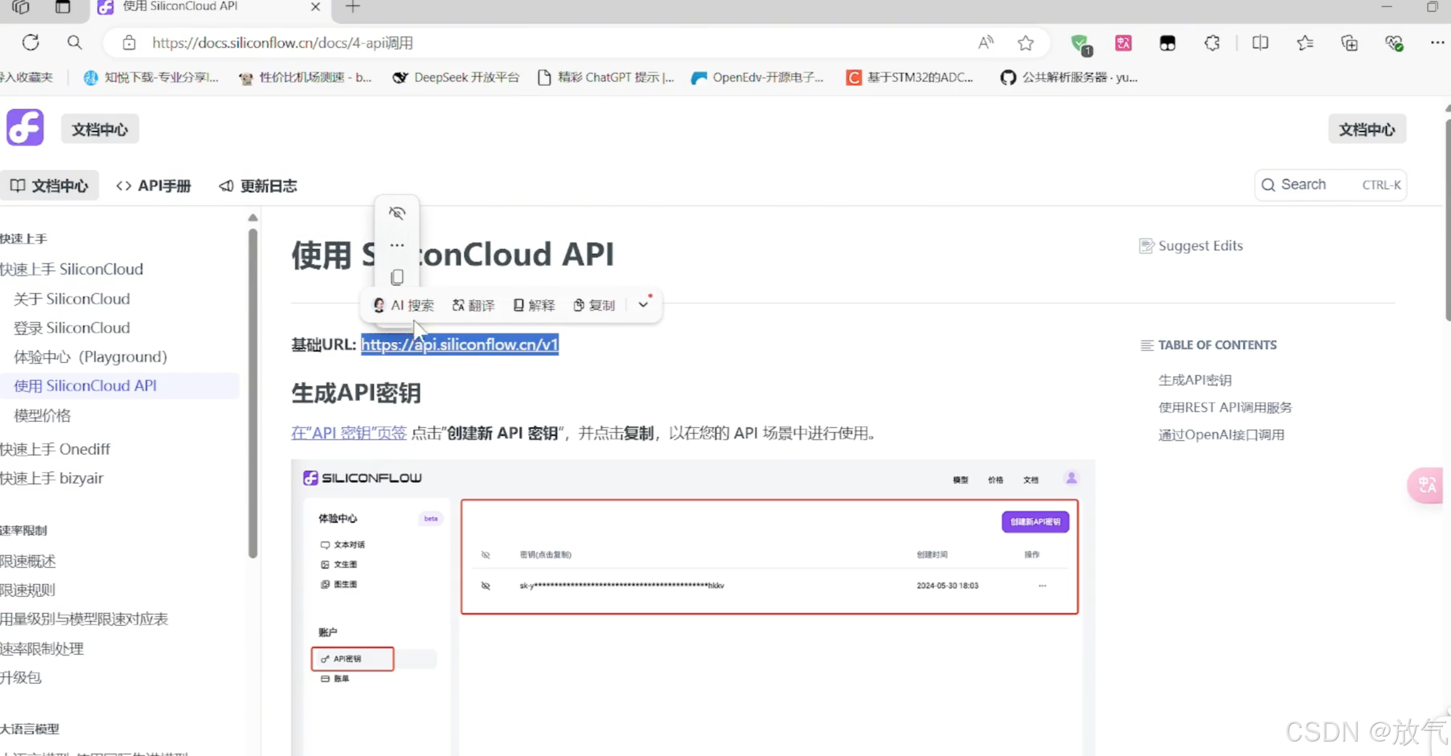The width and height of the screenshot is (1451, 756).
Task: Click the magnifier search icon beside refresh
Action: (x=74, y=43)
